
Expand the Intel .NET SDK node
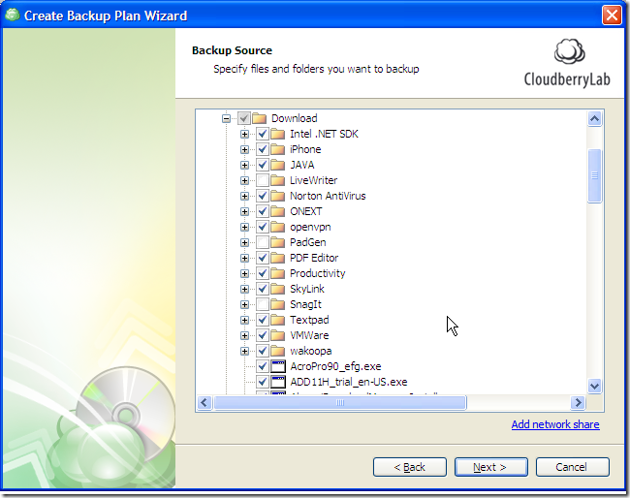tap(244, 134)
